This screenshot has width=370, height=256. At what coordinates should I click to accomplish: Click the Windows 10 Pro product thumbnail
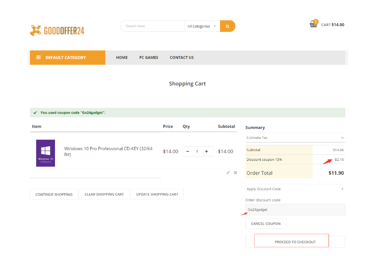click(x=45, y=153)
